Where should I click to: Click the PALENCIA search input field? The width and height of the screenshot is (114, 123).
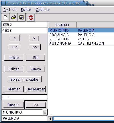click(25, 118)
